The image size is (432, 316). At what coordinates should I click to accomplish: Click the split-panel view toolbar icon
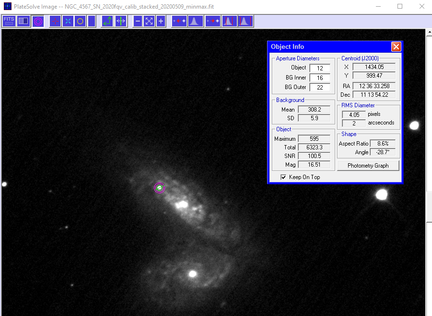[x=23, y=21]
